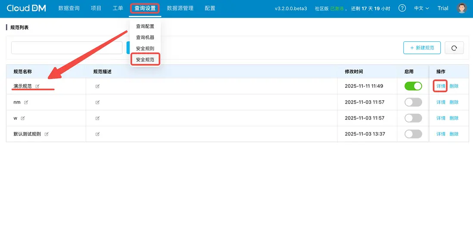
Task: Open the 数据源管理 menu
Action: point(180,9)
